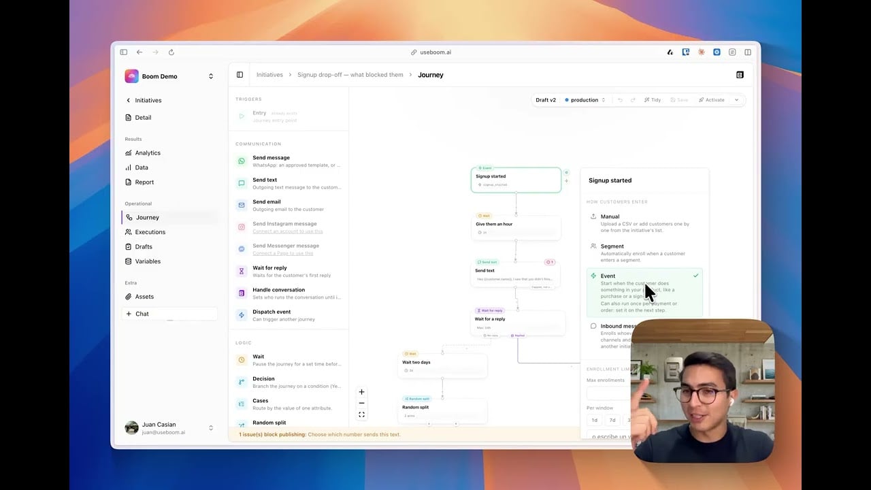
Task: Expand the Activate options chevron
Action: (736, 100)
